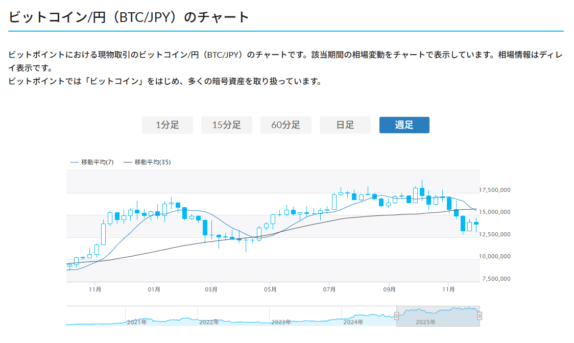
Task: Open the 60分足 hourly chart view
Action: pyautogui.click(x=286, y=125)
